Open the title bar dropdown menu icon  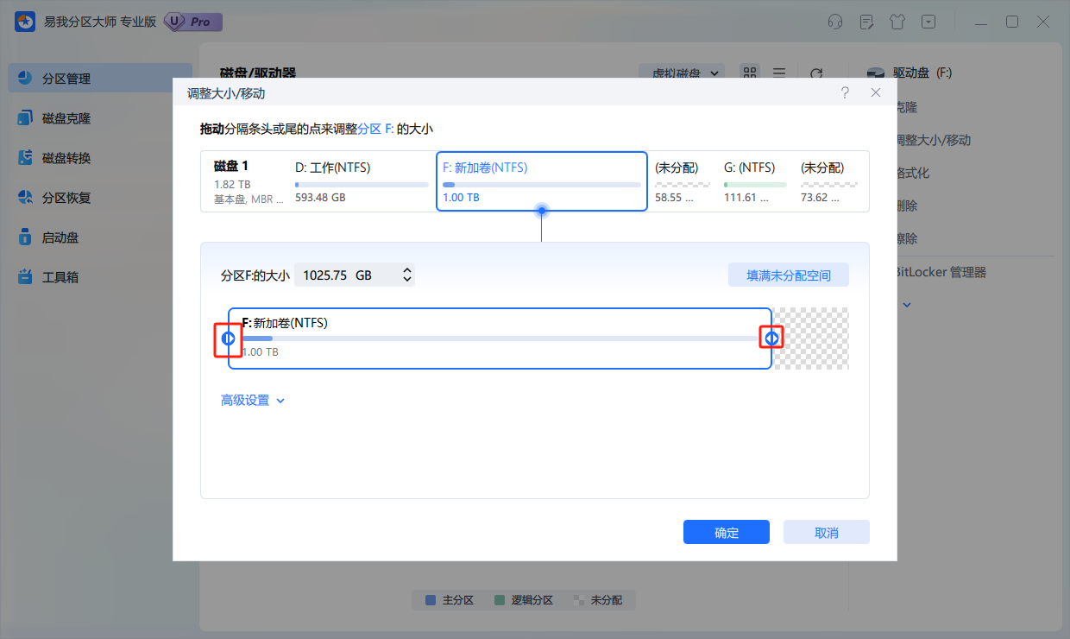928,22
